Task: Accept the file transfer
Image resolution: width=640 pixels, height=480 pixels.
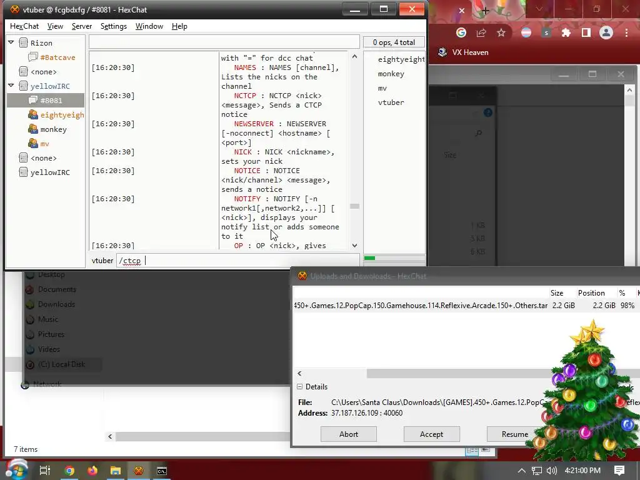Action: pos(431,434)
